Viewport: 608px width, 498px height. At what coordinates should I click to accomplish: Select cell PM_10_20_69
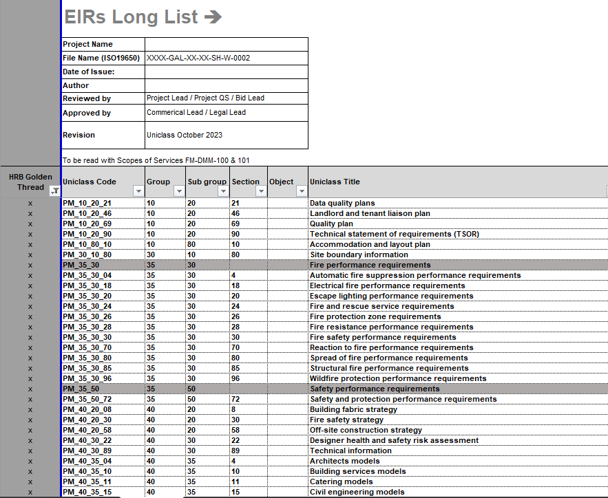pos(103,224)
